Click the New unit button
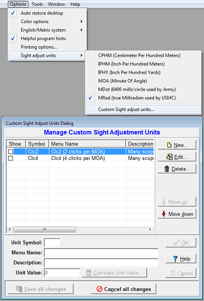The width and height of the screenshot is (204, 301). click(177, 145)
